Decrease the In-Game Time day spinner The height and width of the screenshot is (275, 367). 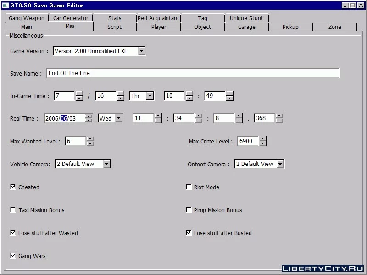[120, 98]
